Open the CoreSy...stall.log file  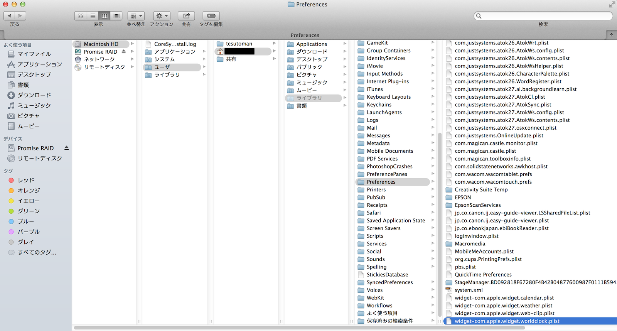(175, 44)
